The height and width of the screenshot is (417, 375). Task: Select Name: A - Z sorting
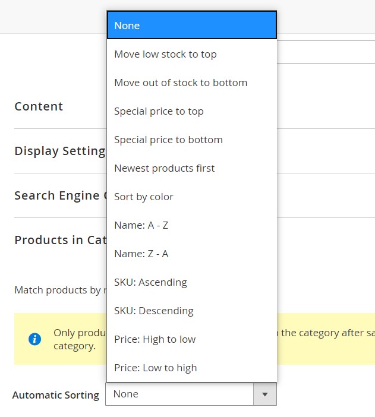191,225
